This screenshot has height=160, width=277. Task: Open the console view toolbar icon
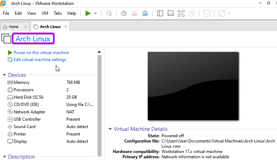click(x=207, y=13)
